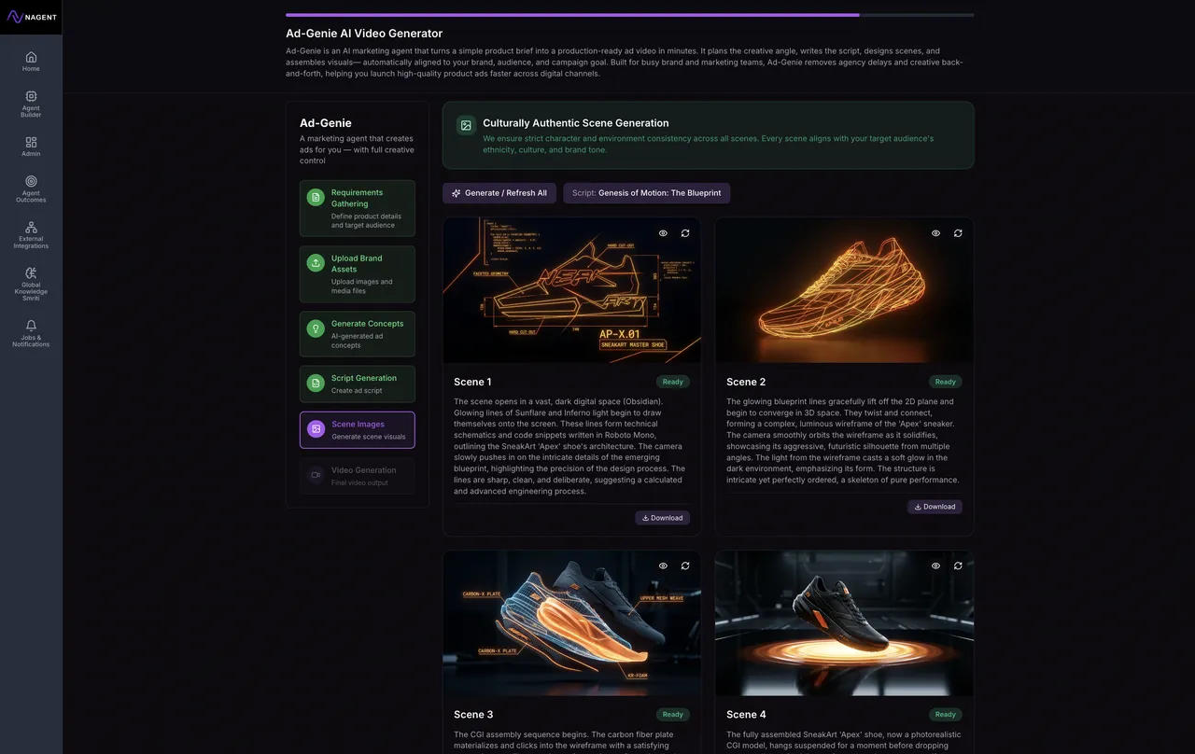The height and width of the screenshot is (754, 1195).
Task: Click the Scene 2 Ready status badge
Action: pos(946,382)
